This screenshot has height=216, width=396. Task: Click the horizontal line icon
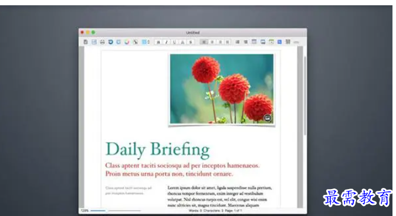coord(296,42)
